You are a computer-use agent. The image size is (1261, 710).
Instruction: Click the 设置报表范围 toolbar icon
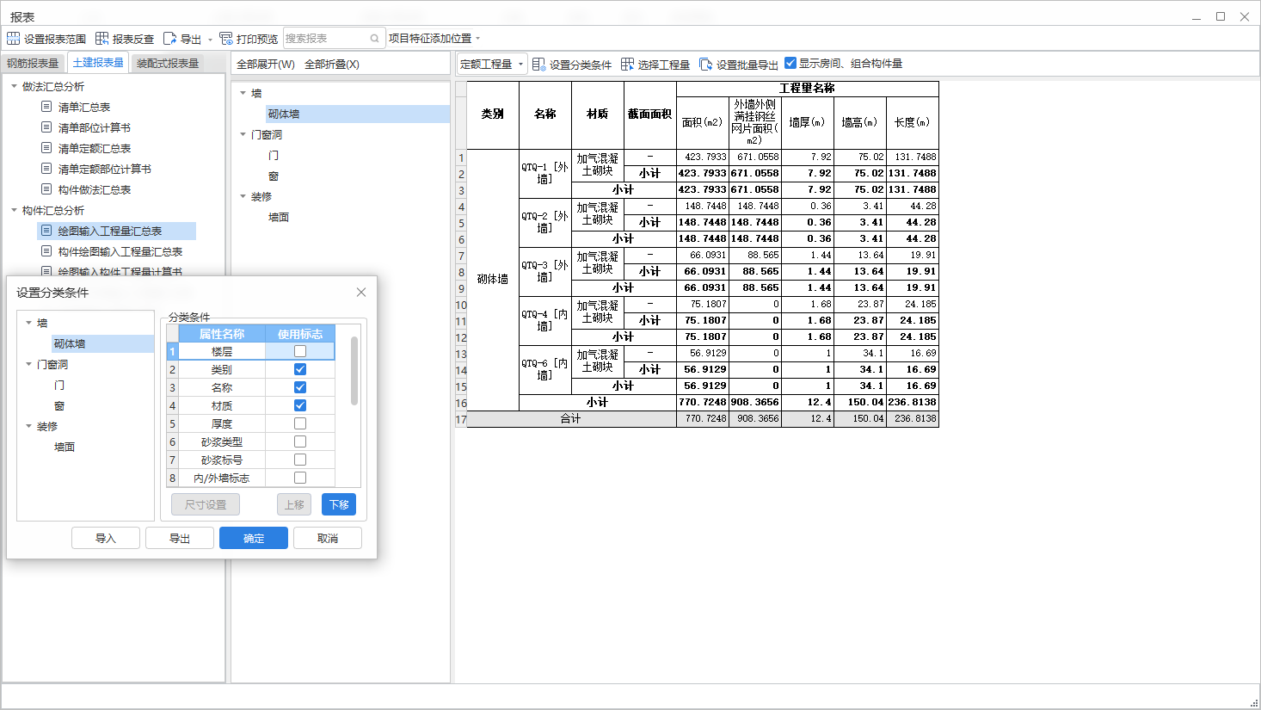tap(13, 39)
